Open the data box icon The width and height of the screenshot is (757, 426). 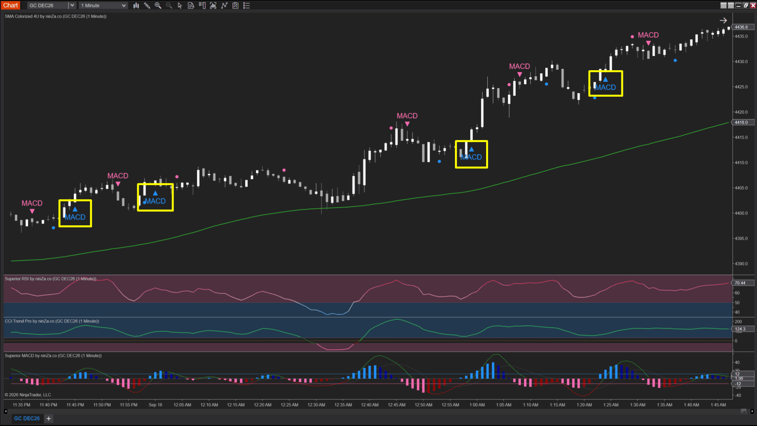pyautogui.click(x=191, y=6)
